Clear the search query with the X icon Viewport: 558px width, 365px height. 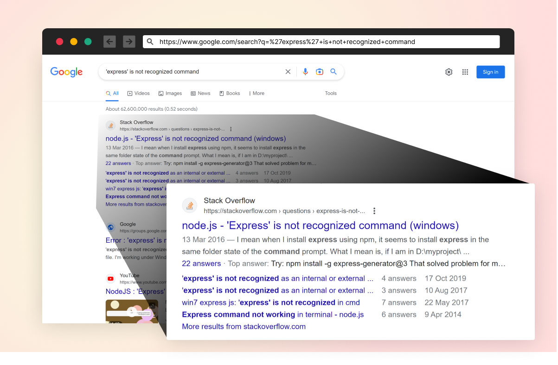[x=288, y=72]
